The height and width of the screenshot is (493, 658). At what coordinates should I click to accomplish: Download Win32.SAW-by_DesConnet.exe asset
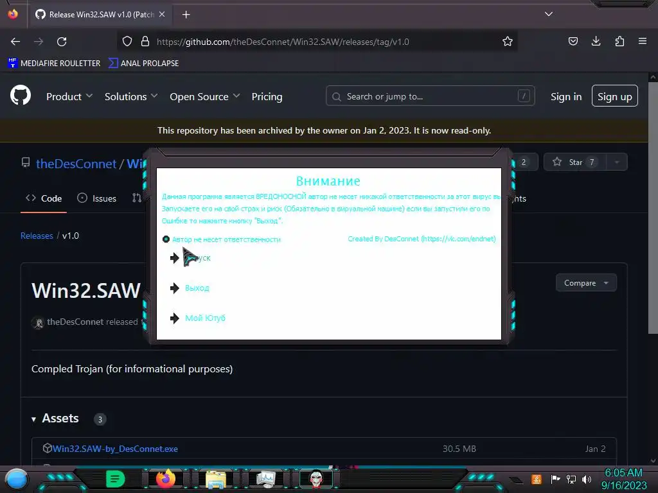point(115,449)
